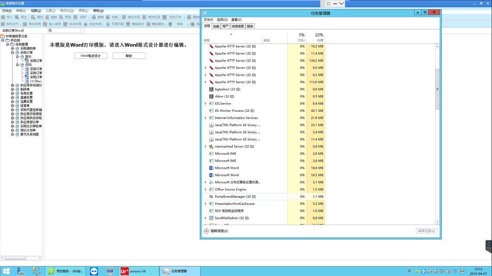Open yonyou U8 taskbar item
Screen dimensions: 492x276
(139, 271)
